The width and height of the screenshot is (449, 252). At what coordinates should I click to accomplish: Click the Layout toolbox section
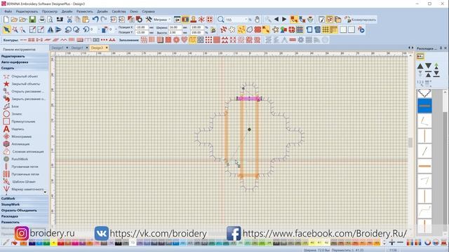click(x=25, y=216)
